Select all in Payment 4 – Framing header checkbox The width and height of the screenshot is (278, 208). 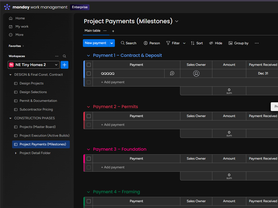coord(89,201)
